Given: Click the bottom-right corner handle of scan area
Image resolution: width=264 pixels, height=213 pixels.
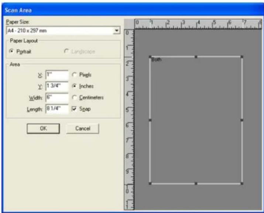Looking at the screenshot, I should (242, 184).
